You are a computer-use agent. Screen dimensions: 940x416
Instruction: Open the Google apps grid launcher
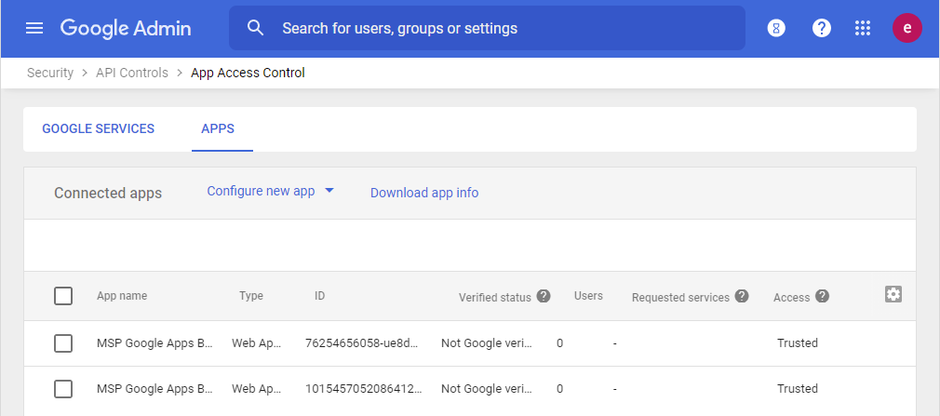tap(863, 28)
